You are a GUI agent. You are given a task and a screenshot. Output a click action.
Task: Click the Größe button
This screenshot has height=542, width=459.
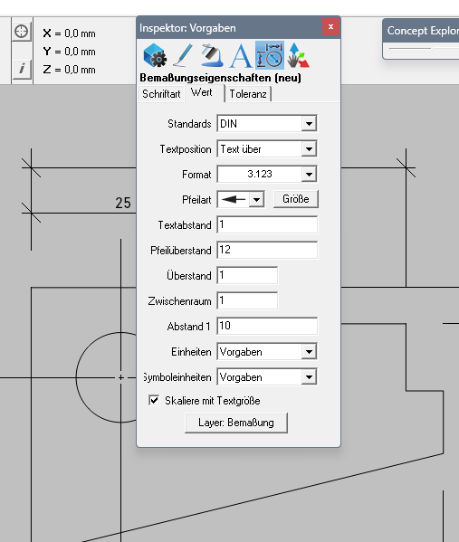[x=296, y=199]
